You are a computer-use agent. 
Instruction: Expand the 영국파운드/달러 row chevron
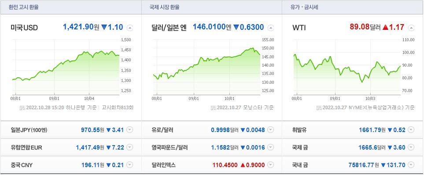coord(271,147)
